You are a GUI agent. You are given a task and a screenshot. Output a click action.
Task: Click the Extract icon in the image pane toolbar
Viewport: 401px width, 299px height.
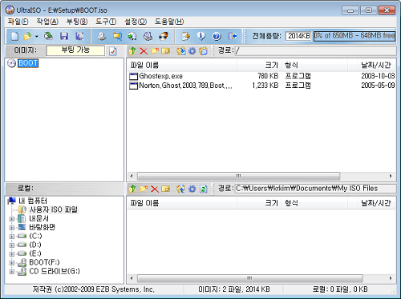click(x=180, y=51)
